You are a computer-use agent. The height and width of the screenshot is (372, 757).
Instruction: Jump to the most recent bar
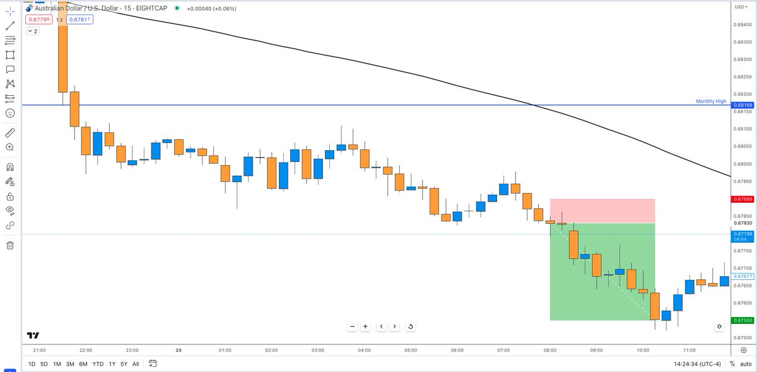[x=719, y=327]
